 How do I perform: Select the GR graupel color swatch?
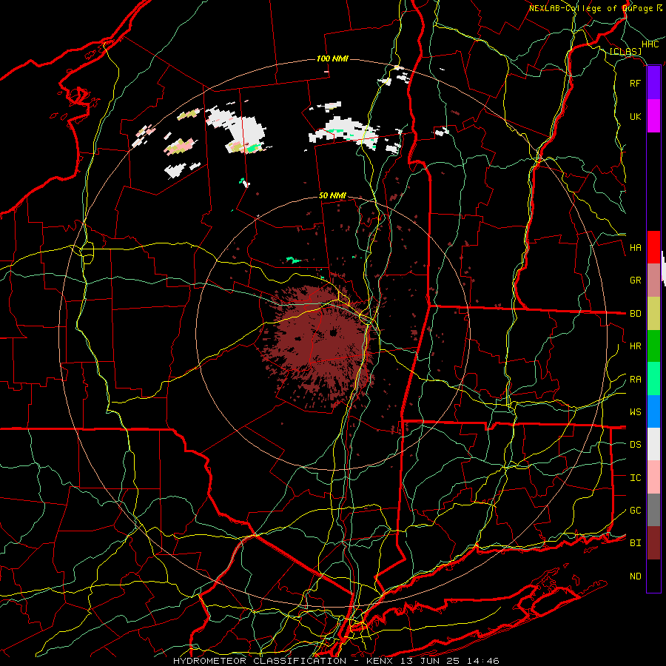click(653, 280)
